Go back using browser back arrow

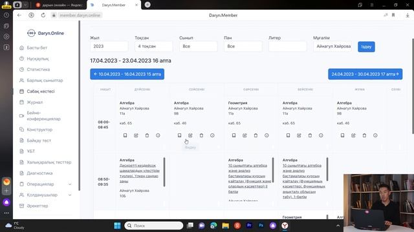(x=19, y=15)
